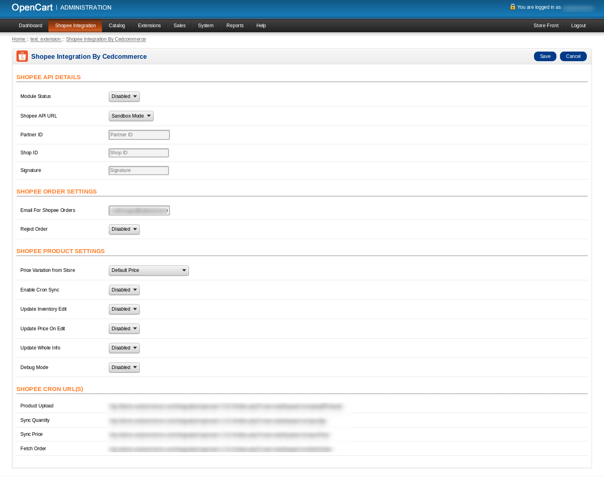Image resolution: width=604 pixels, height=477 pixels.
Task: Click the Logout link
Action: point(578,26)
